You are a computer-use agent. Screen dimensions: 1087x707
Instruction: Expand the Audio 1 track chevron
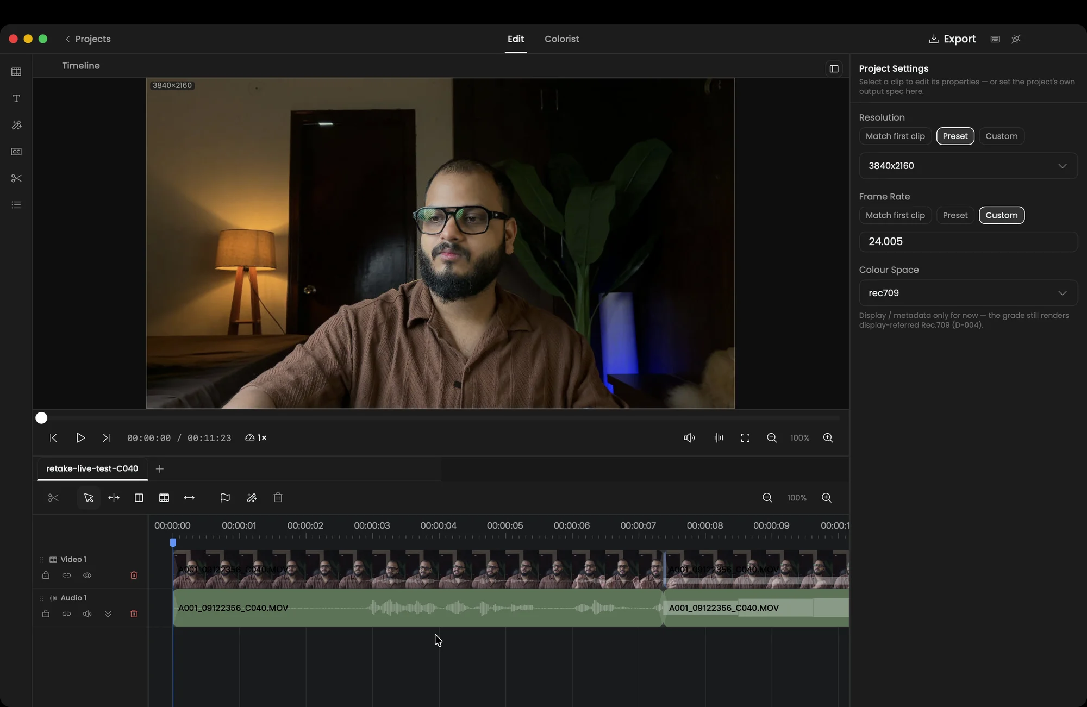108,614
